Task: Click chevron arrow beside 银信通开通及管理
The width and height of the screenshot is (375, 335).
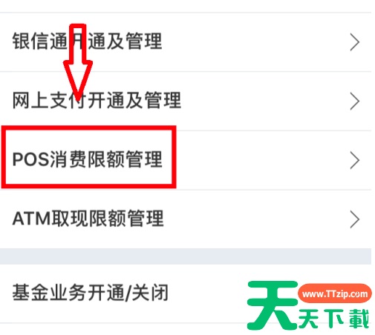Action: [x=355, y=42]
